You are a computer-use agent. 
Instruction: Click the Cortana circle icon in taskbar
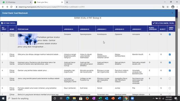tap(55, 98)
